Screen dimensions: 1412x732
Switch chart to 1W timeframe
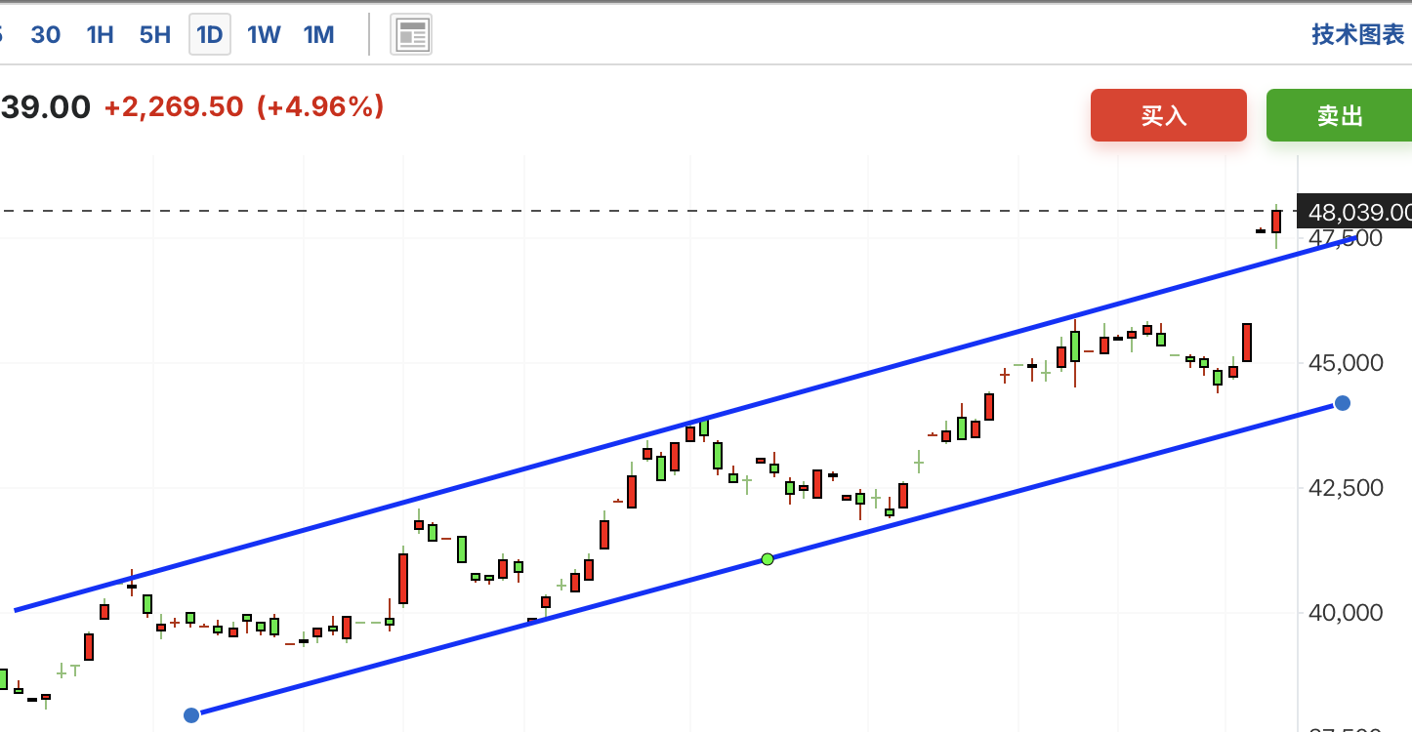(x=264, y=35)
